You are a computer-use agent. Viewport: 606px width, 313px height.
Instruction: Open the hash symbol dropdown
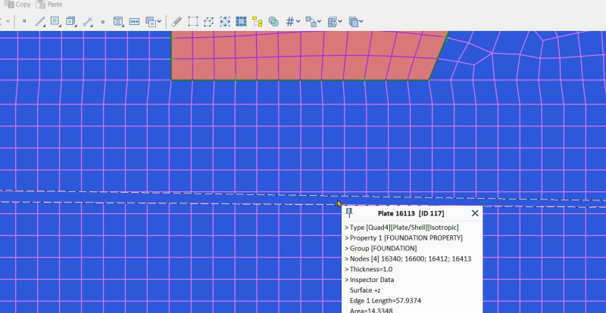(x=293, y=22)
